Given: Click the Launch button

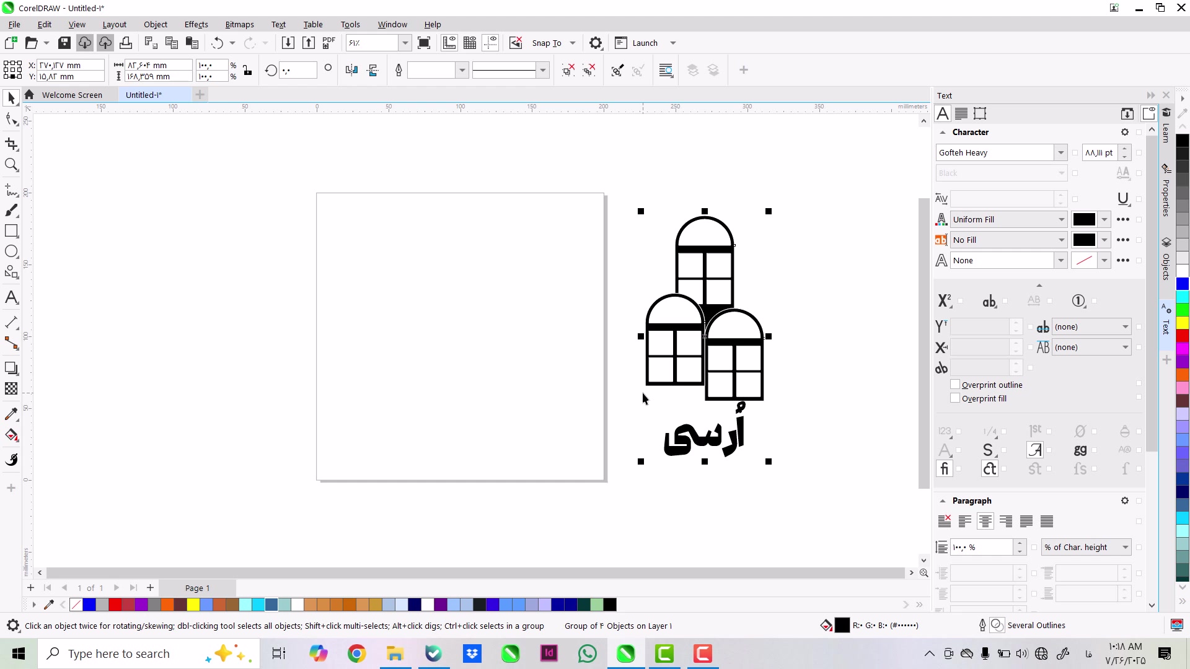Looking at the screenshot, I should pos(645,43).
